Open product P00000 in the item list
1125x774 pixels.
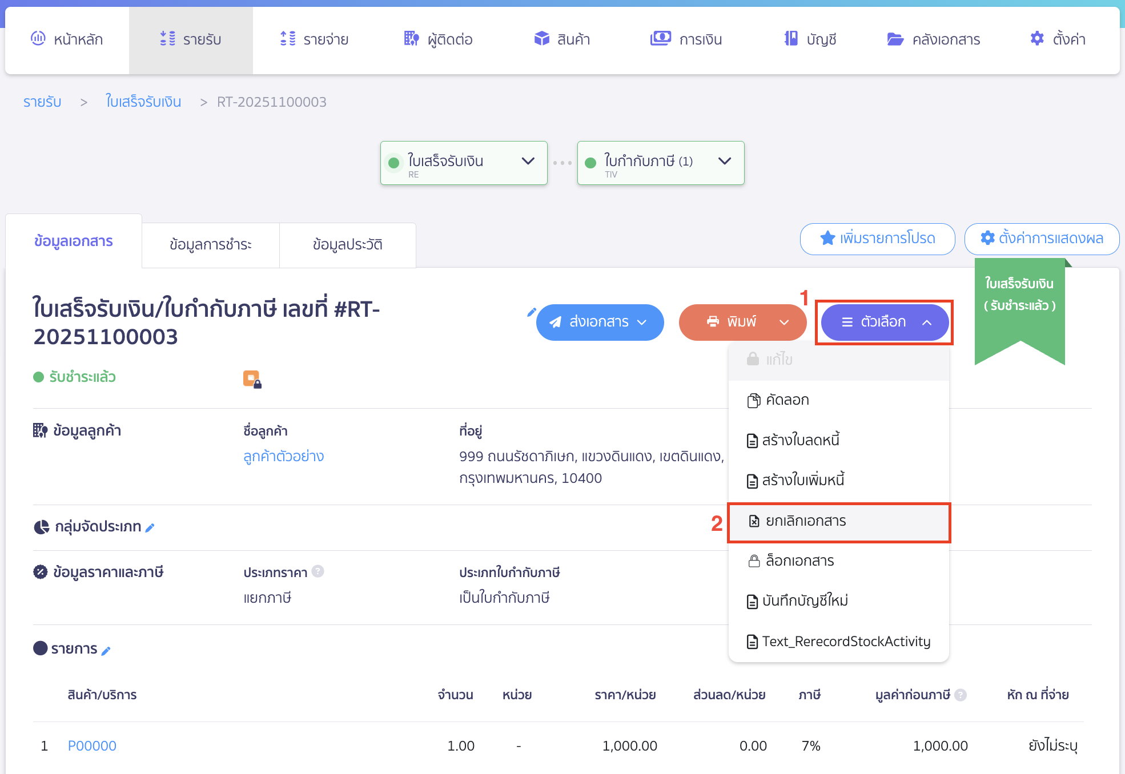92,745
